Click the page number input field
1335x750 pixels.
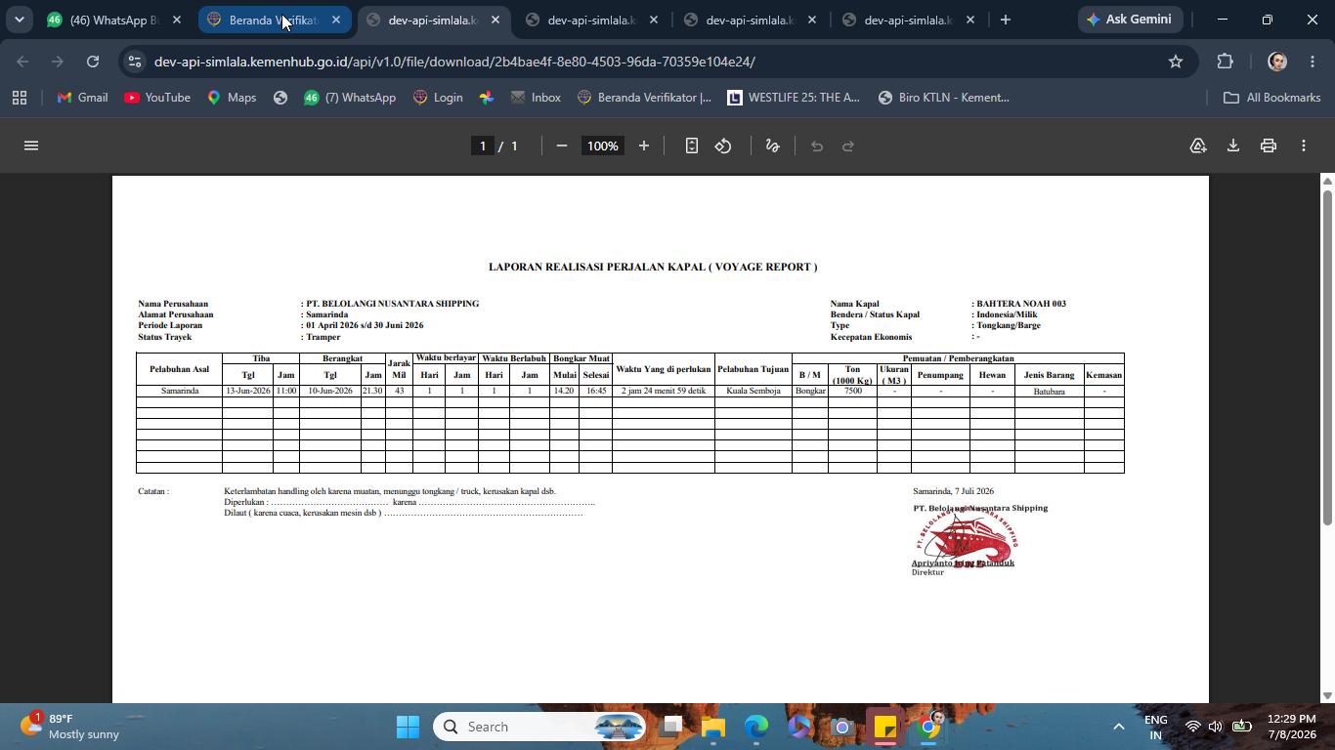(482, 146)
